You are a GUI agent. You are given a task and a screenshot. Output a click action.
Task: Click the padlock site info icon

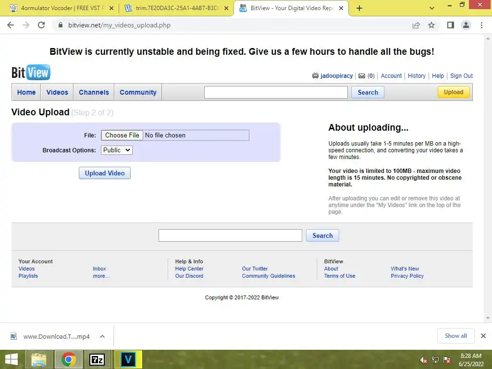tap(61, 25)
